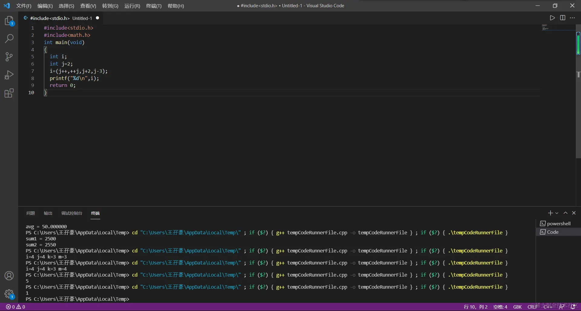The height and width of the screenshot is (311, 581).
Task: Minimize the VS Code window
Action: (x=538, y=6)
